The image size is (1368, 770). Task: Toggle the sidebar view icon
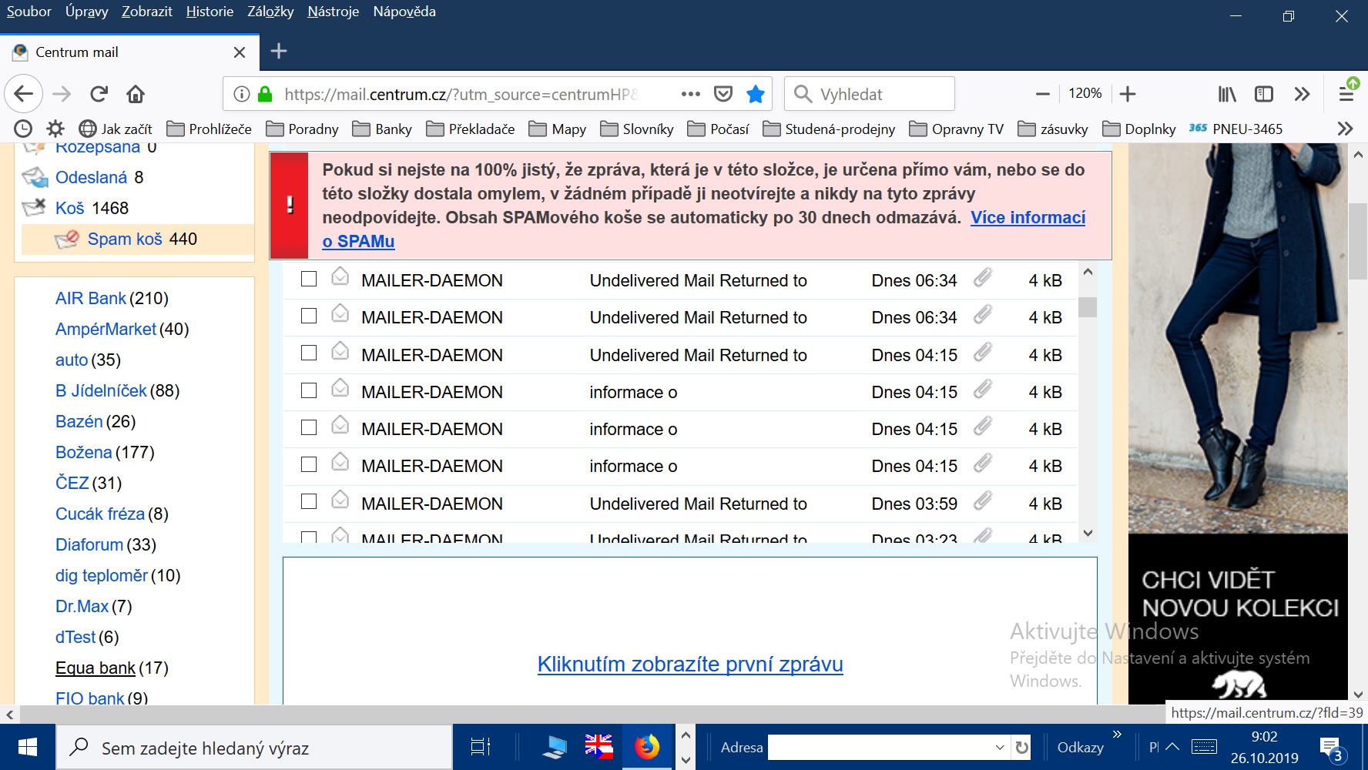[1263, 94]
